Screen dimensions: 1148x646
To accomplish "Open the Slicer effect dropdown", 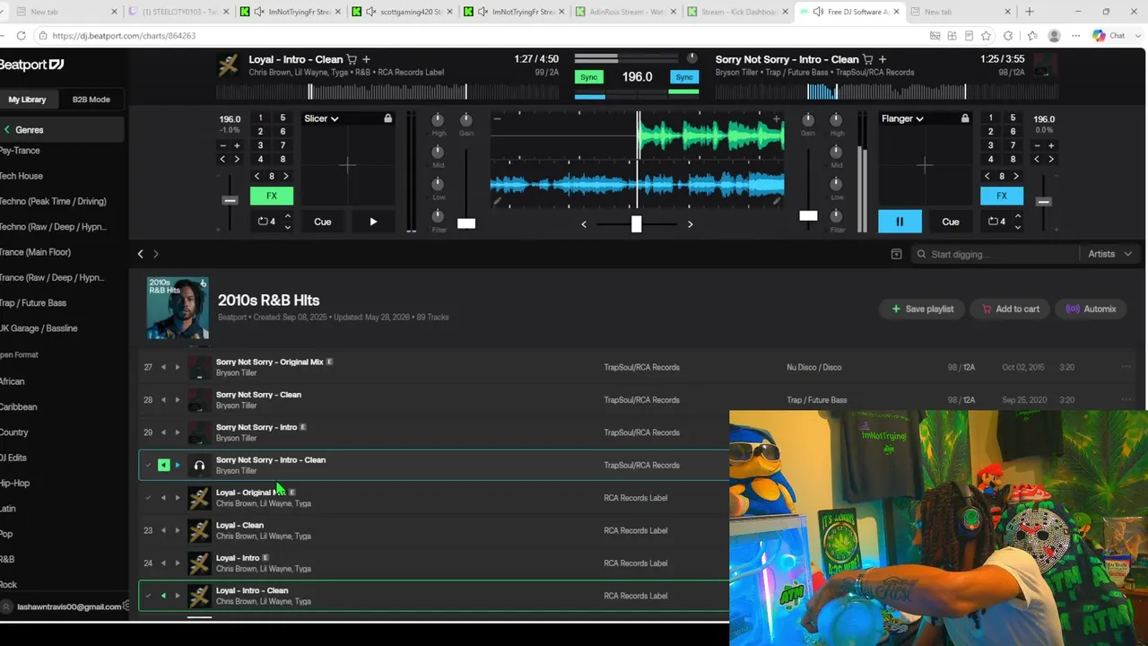I will [321, 118].
